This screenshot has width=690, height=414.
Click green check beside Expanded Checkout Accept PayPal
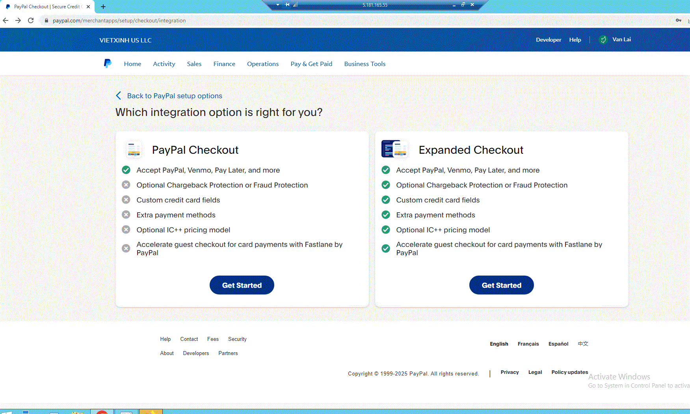click(x=386, y=170)
